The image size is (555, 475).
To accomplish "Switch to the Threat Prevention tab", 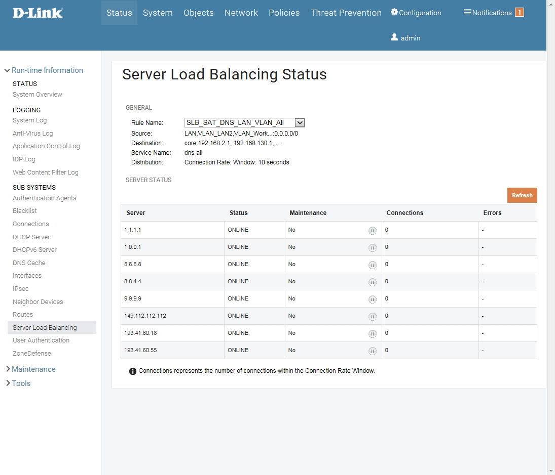I will 346,13.
